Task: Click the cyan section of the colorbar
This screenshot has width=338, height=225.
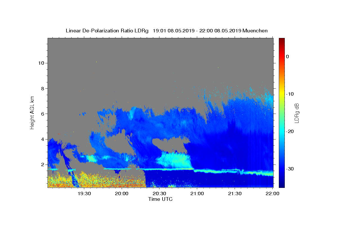Action: 282,131
